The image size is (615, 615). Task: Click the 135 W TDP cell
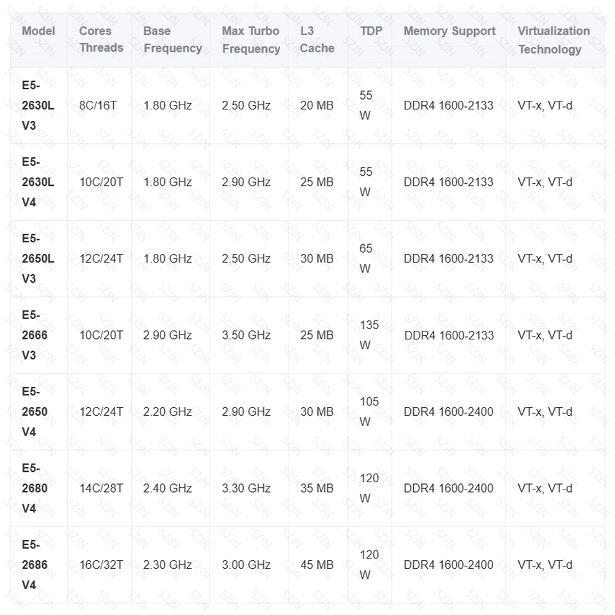click(369, 335)
